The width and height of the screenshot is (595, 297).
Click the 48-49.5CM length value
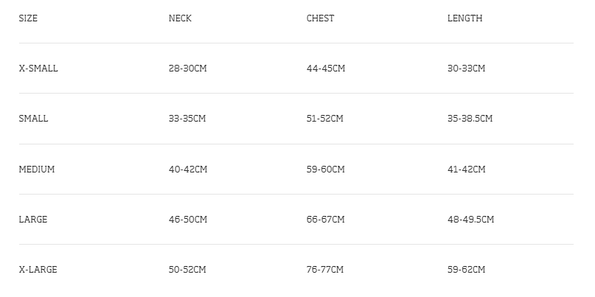pos(470,220)
